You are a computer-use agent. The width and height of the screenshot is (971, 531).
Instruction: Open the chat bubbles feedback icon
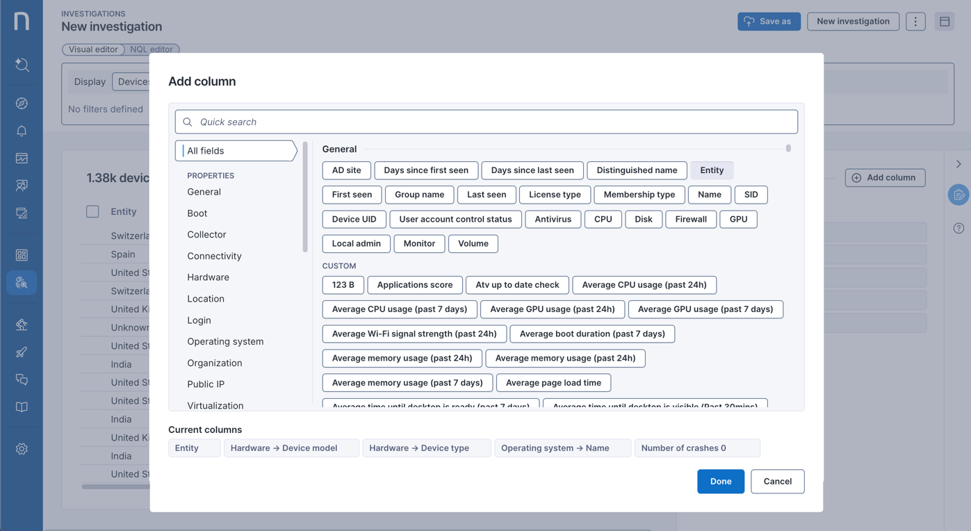coord(22,379)
